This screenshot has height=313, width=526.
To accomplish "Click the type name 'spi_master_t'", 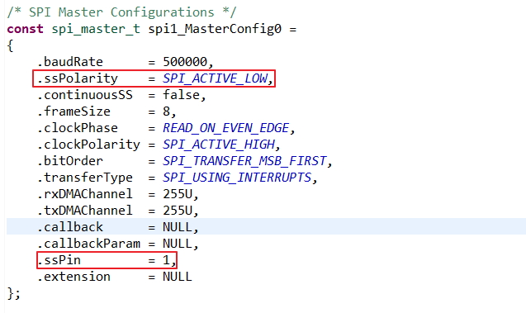I will (x=96, y=29).
